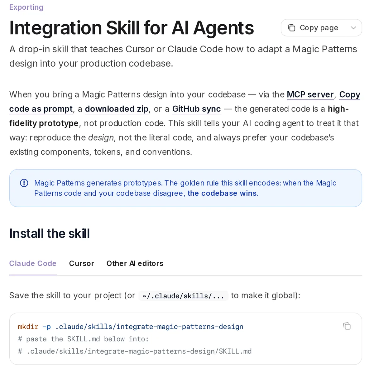Click the Integration Skill for AI Agents title
Image resolution: width=374 pixels, height=369 pixels.
pyautogui.click(x=132, y=28)
